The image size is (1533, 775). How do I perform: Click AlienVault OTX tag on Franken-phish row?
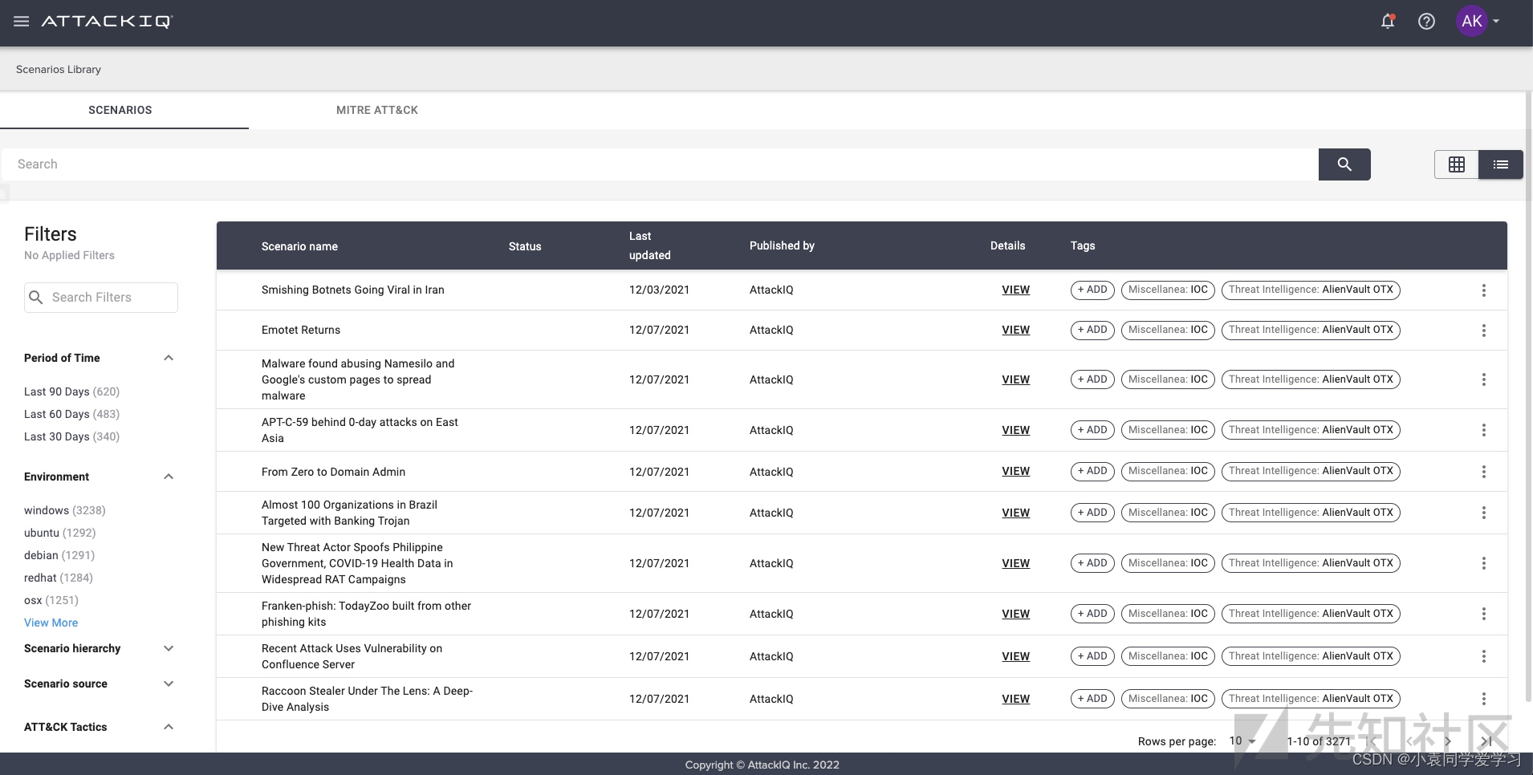click(x=1311, y=614)
